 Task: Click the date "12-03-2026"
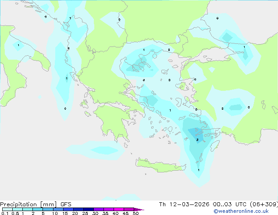189,204
